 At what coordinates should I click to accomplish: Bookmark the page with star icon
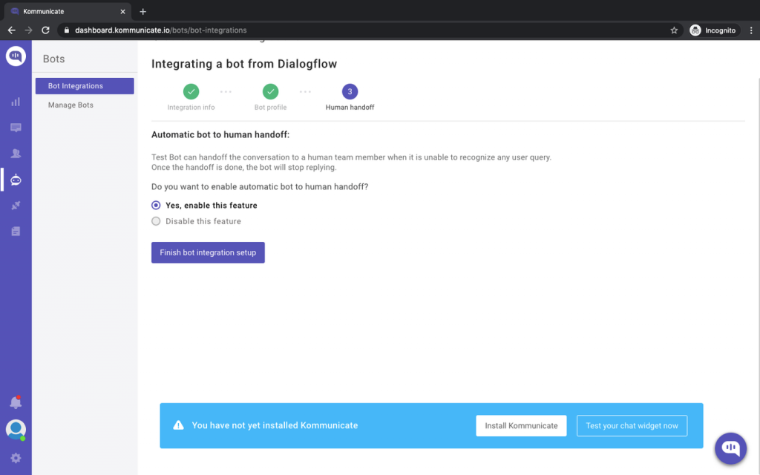pos(674,30)
